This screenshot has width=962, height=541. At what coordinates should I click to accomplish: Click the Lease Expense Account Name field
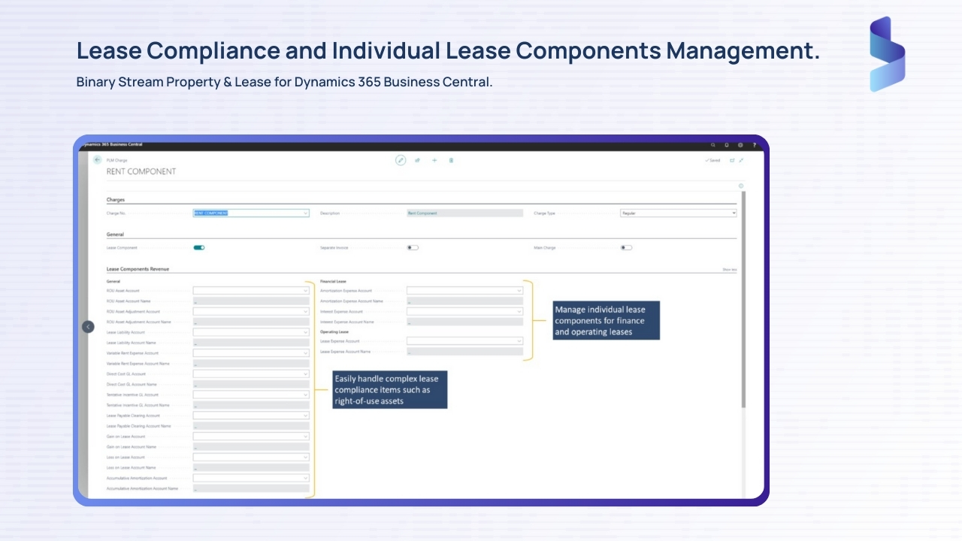(464, 352)
